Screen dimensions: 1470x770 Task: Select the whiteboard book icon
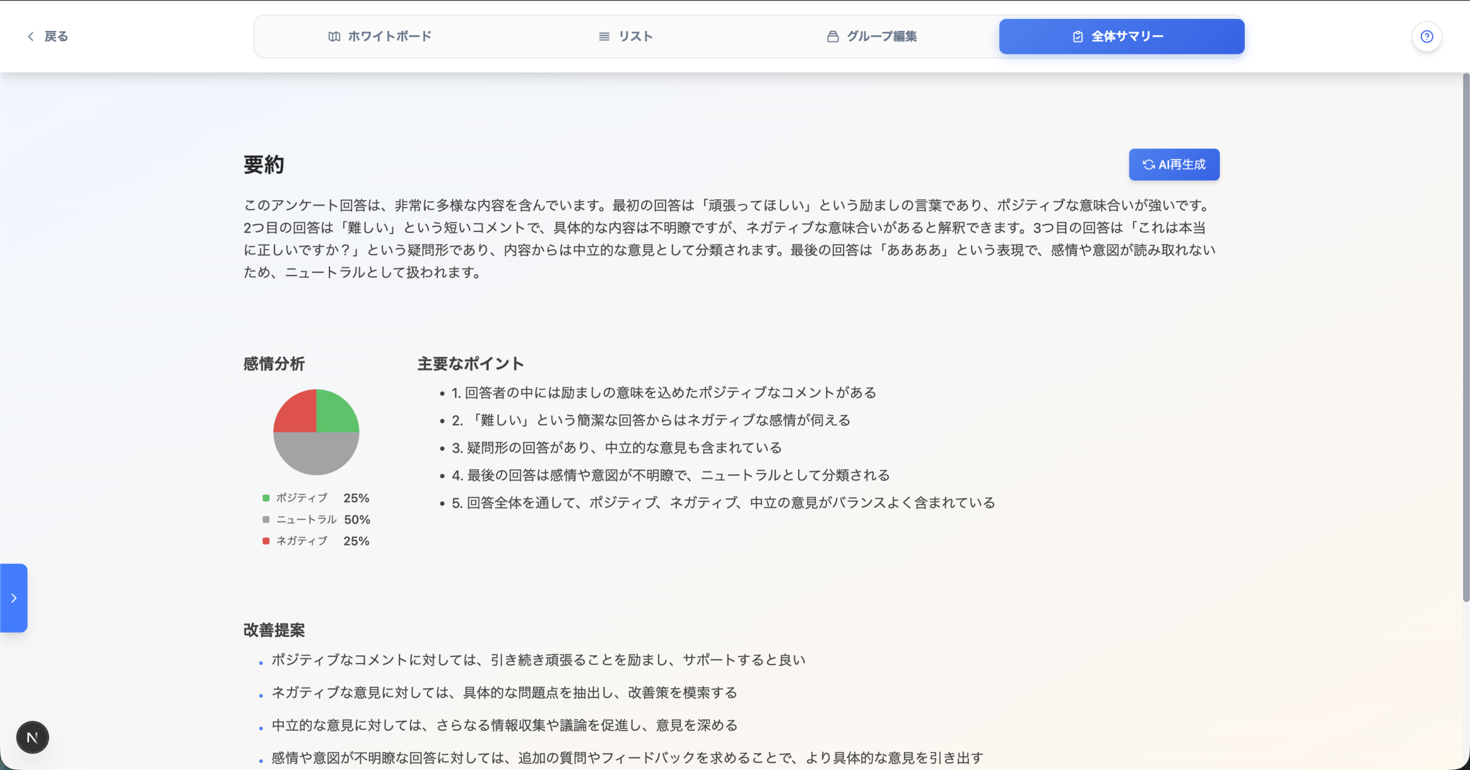(x=335, y=36)
